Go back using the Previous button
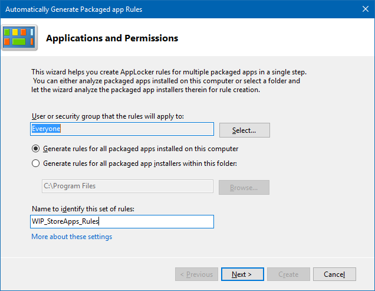 pos(196,274)
